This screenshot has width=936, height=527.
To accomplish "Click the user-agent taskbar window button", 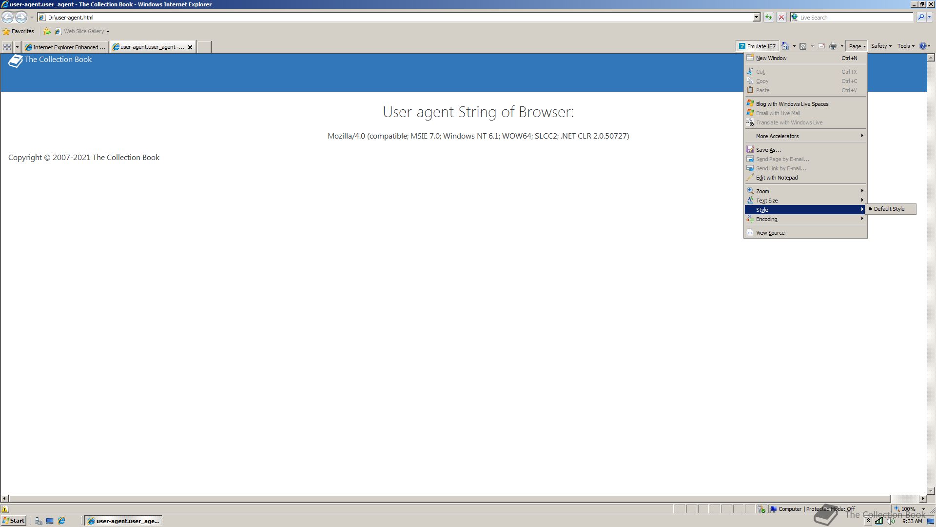I will coord(123,521).
